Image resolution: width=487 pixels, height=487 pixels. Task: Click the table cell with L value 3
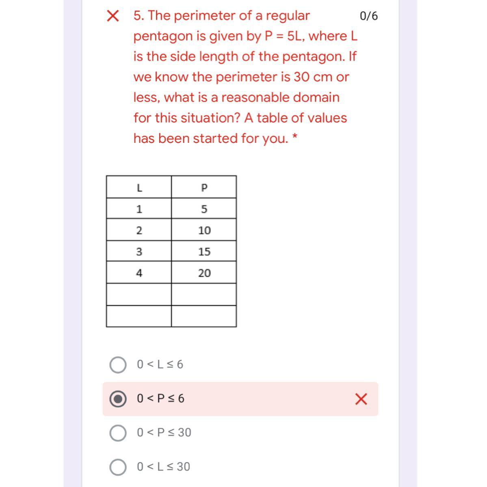(x=139, y=252)
